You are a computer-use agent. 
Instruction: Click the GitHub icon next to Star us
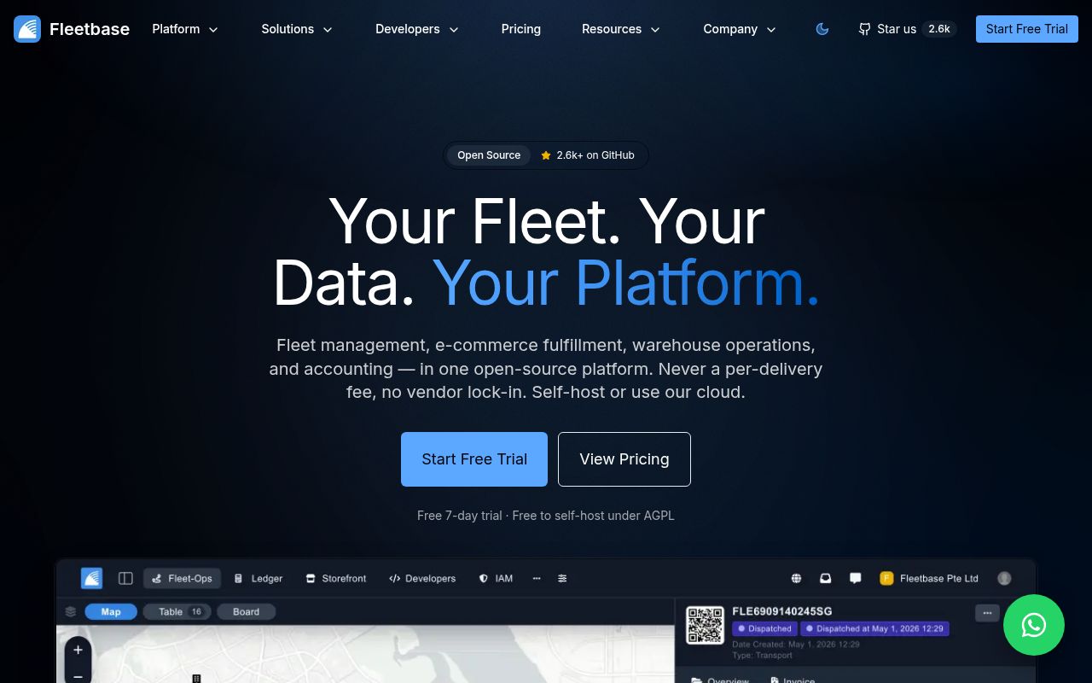(864, 29)
